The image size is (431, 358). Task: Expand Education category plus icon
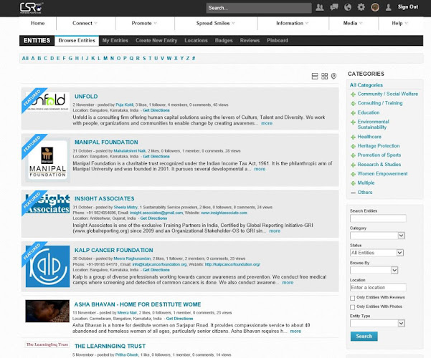354,113
